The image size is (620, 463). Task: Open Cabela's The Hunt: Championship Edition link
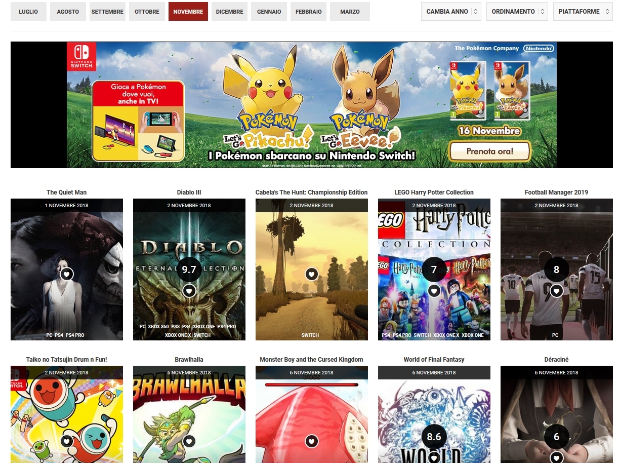(x=312, y=192)
